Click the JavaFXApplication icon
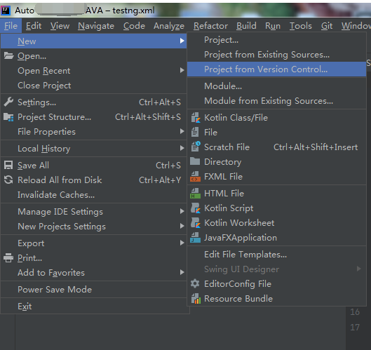Screen dimensions: 371x350 click(x=196, y=238)
